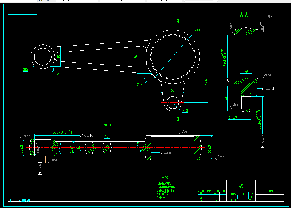Select the ø90H6 bore dimension text

(224, 57)
